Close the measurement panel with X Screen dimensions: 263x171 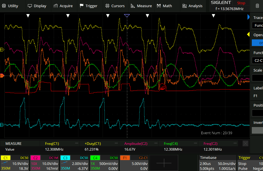coord(245,143)
